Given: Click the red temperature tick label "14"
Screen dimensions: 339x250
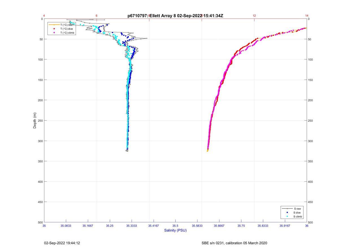Looking at the screenshot, I should [x=307, y=16].
